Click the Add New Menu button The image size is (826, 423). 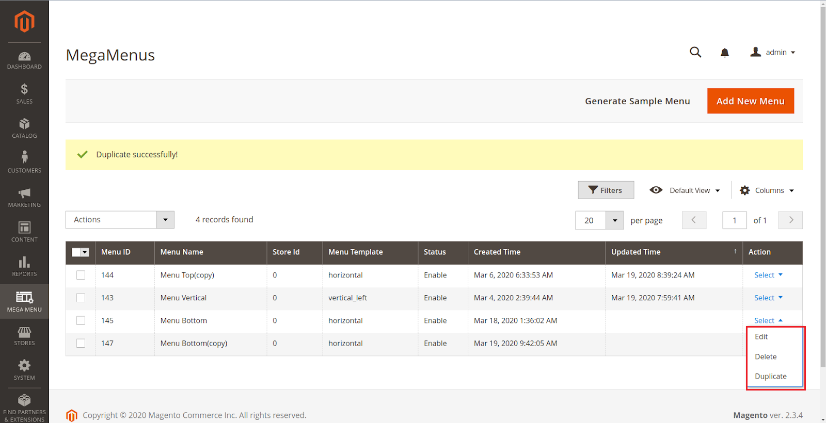pos(750,101)
